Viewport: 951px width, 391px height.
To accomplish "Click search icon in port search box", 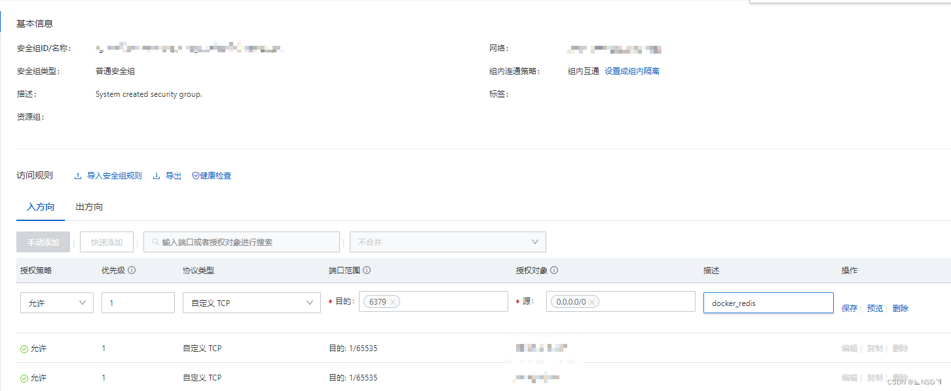I will click(155, 243).
